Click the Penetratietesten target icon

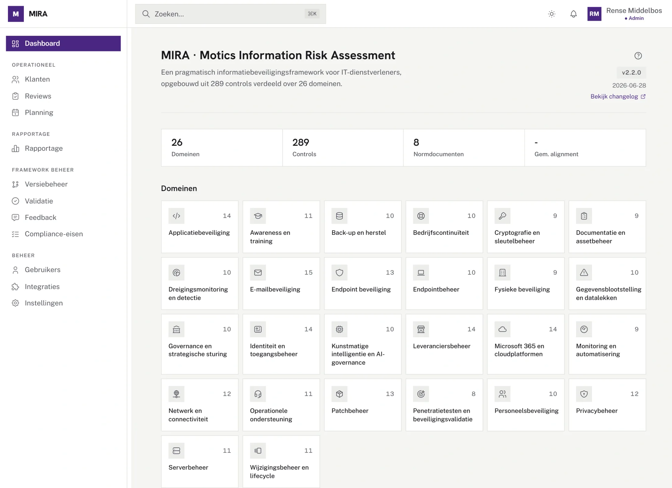click(x=421, y=394)
